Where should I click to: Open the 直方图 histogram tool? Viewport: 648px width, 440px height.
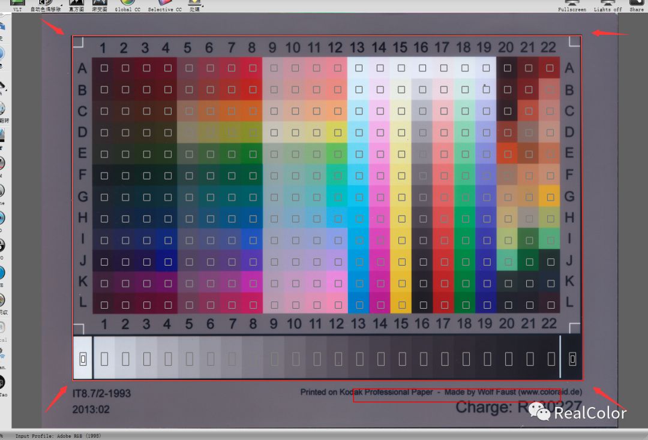[76, 5]
